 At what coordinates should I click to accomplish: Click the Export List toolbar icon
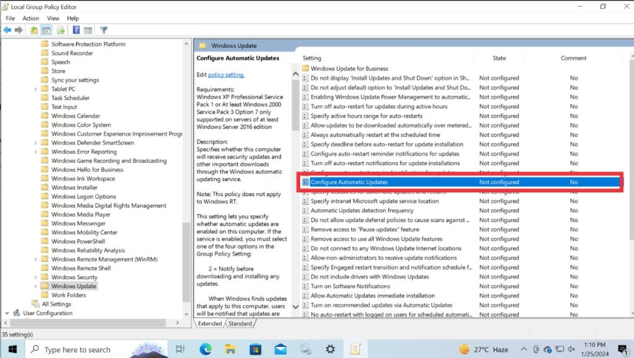(x=61, y=30)
